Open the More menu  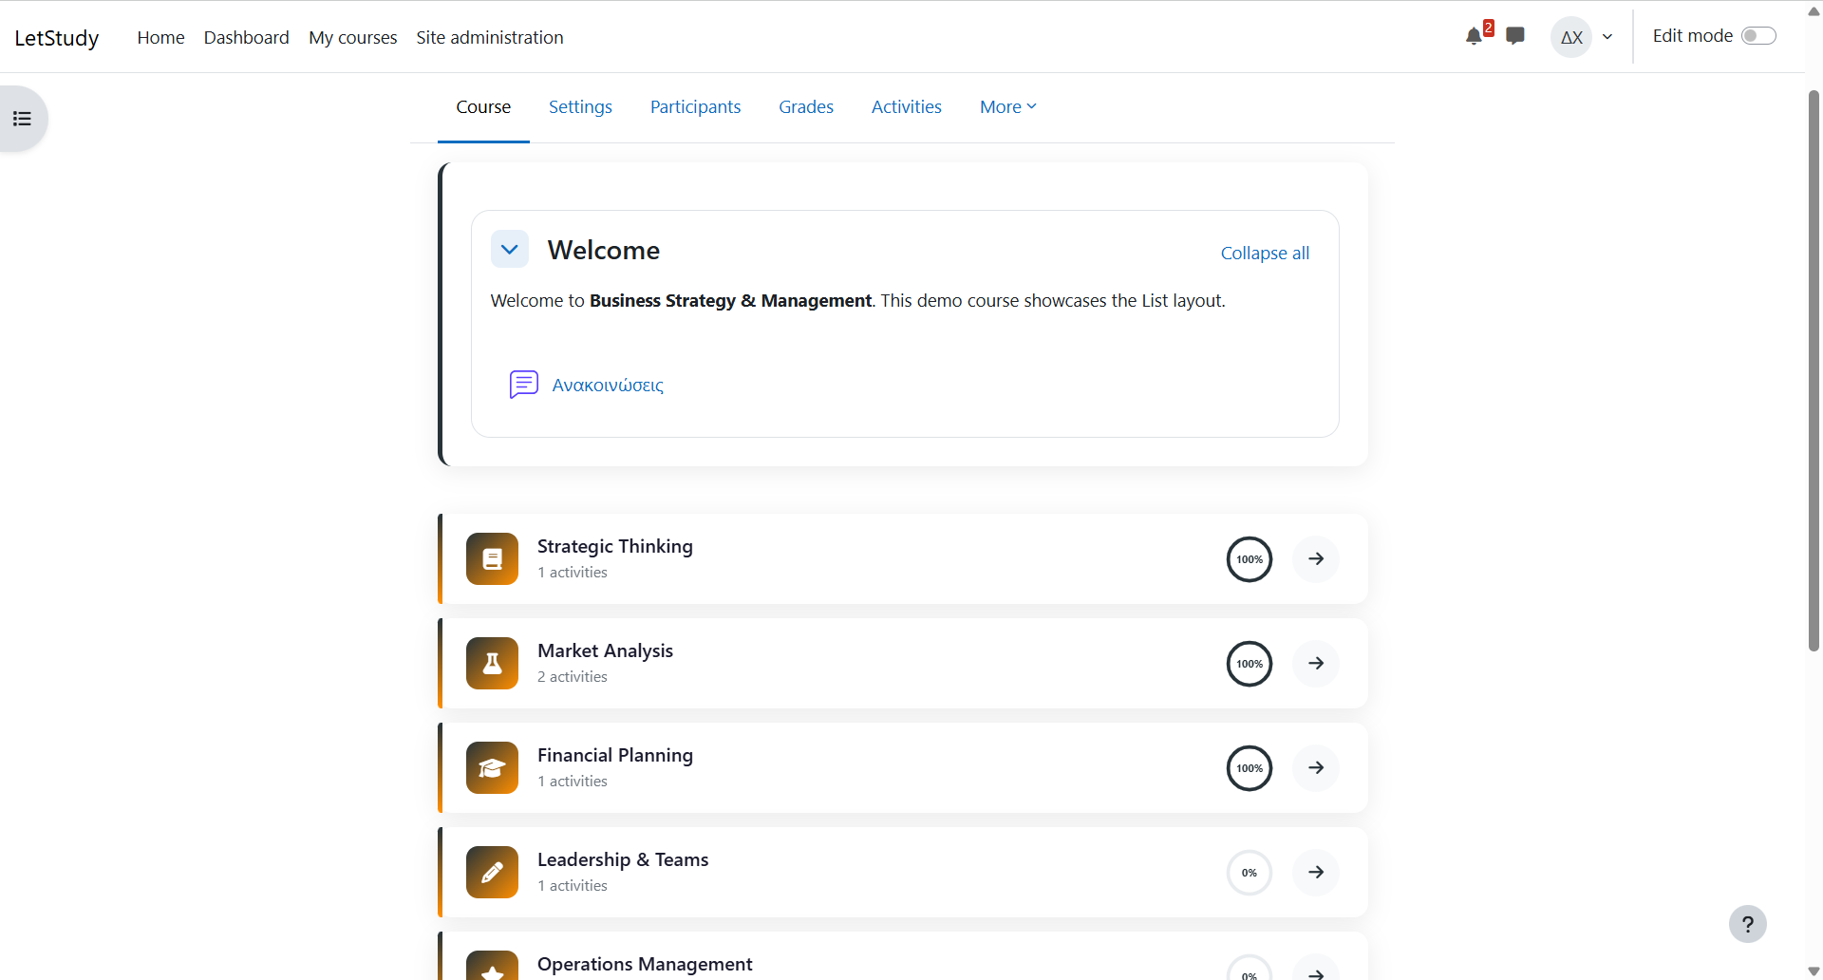pos(1006,106)
